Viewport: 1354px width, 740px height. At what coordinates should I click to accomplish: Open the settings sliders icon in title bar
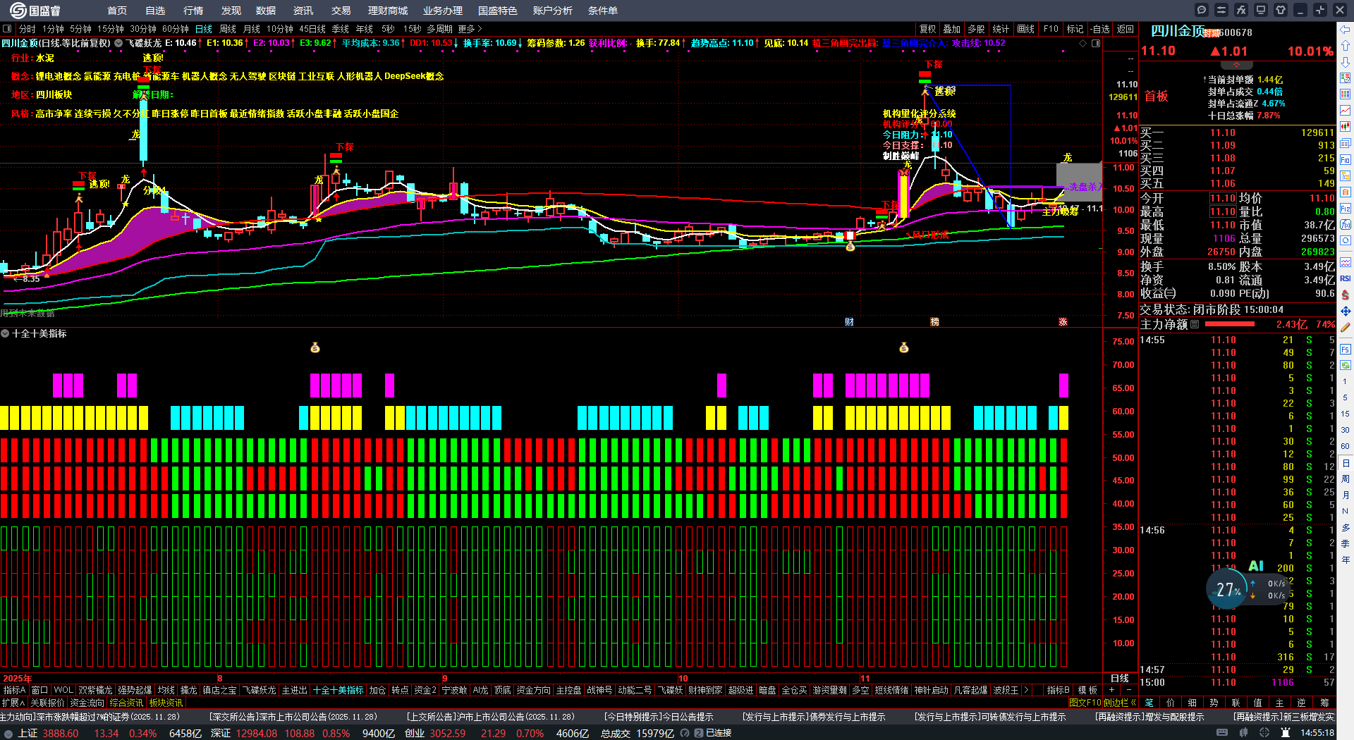point(1221,10)
